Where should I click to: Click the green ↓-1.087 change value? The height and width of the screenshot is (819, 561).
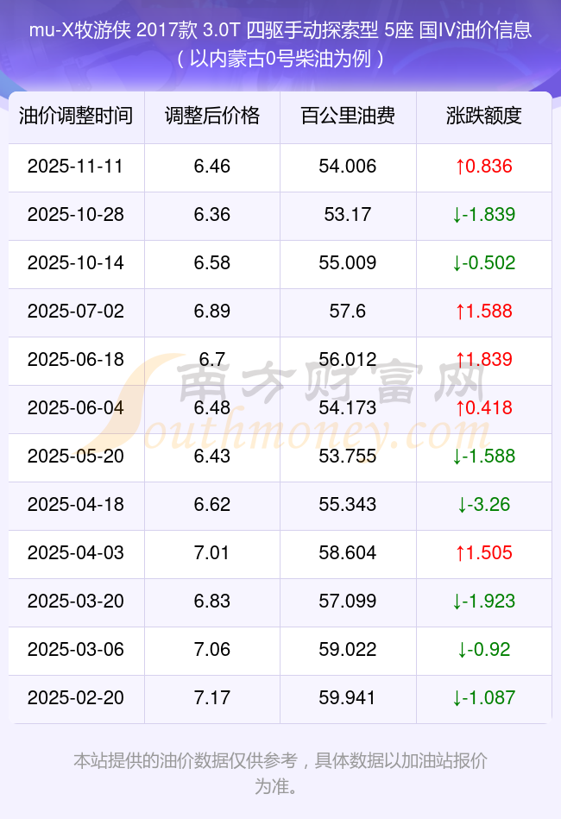(x=484, y=698)
